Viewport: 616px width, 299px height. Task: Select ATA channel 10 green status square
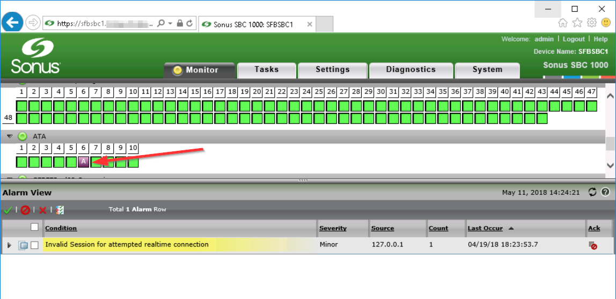[x=133, y=162]
